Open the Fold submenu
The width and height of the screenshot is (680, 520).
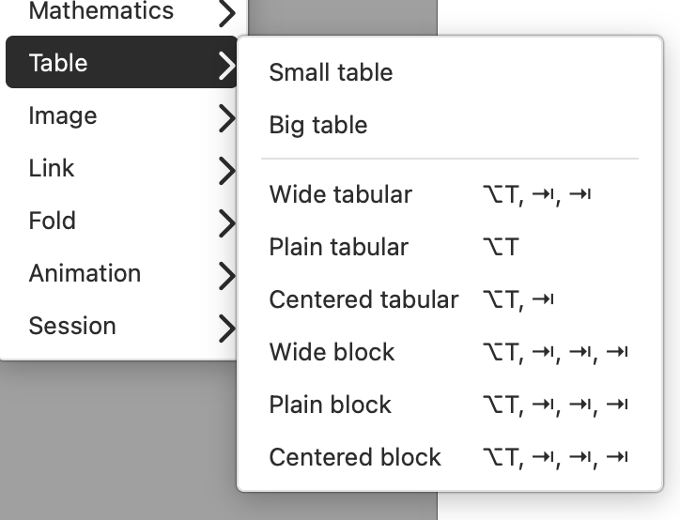53,221
